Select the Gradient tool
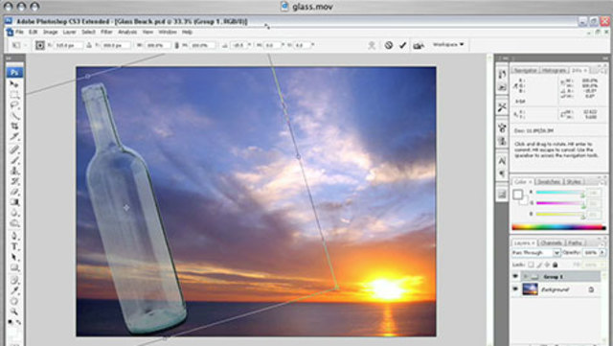Image resolution: width=613 pixels, height=346 pixels. (x=14, y=202)
